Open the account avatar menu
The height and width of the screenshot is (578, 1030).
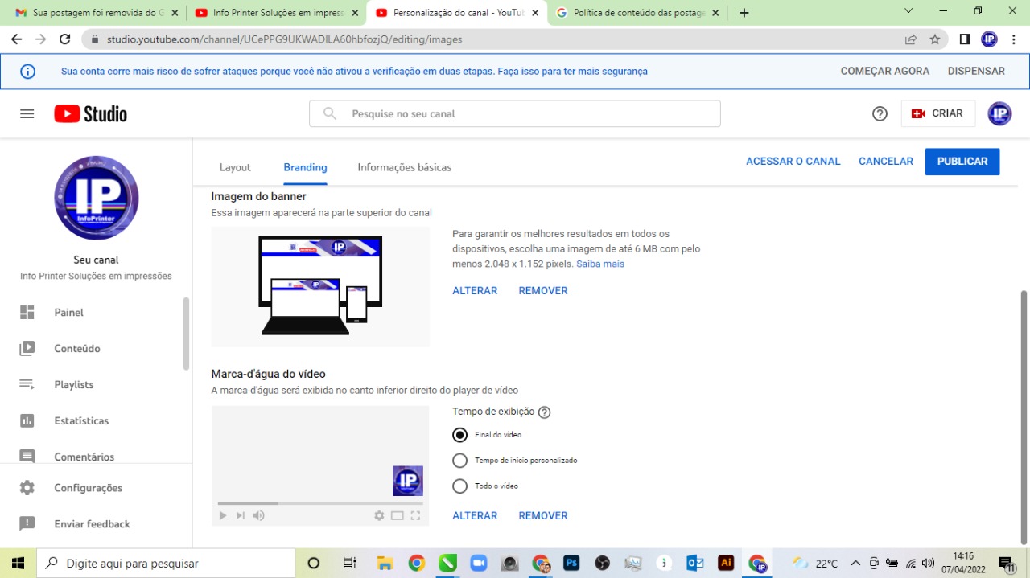click(999, 114)
